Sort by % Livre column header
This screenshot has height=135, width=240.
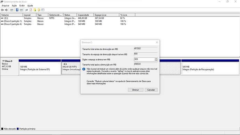127,15
